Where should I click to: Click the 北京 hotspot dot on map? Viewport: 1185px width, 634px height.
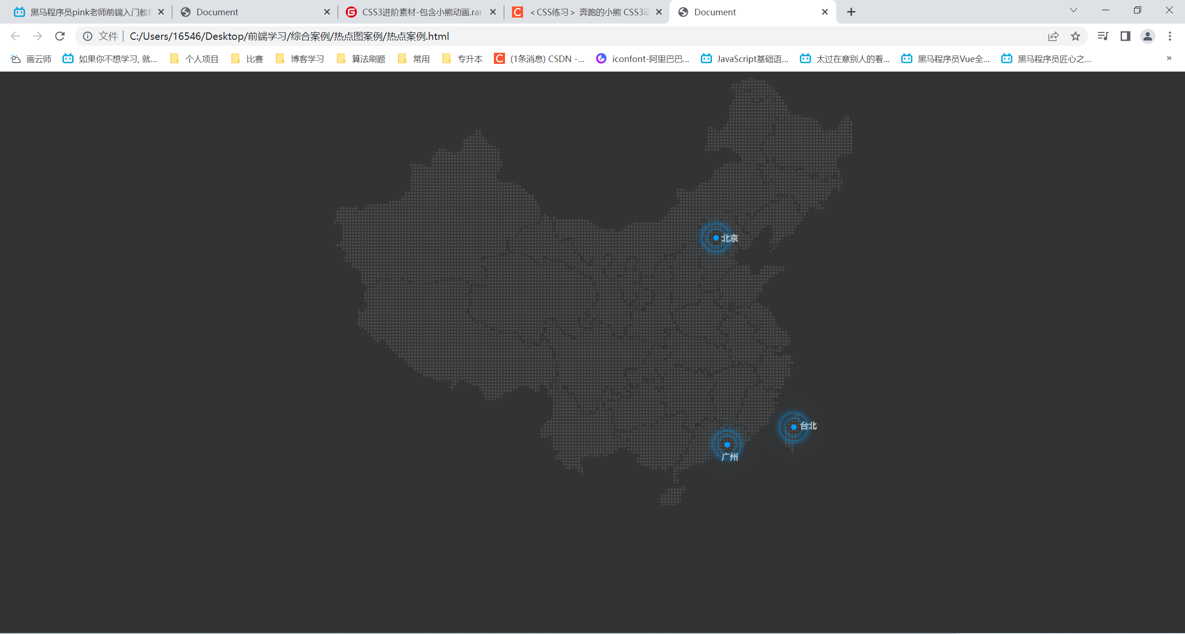click(x=716, y=238)
